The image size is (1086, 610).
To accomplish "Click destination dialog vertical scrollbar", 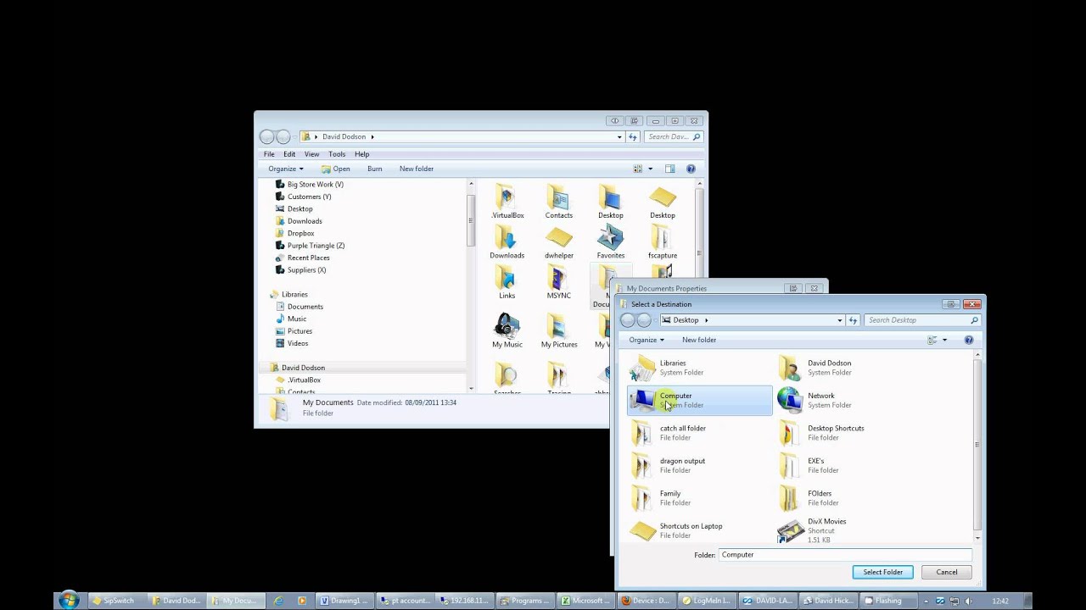I will pyautogui.click(x=977, y=445).
